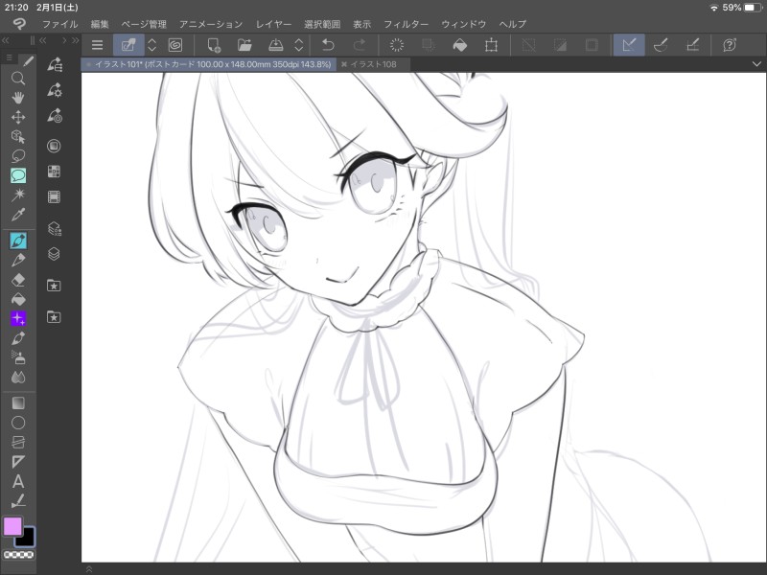
Task: Click the Fill icon in command bar
Action: click(460, 45)
